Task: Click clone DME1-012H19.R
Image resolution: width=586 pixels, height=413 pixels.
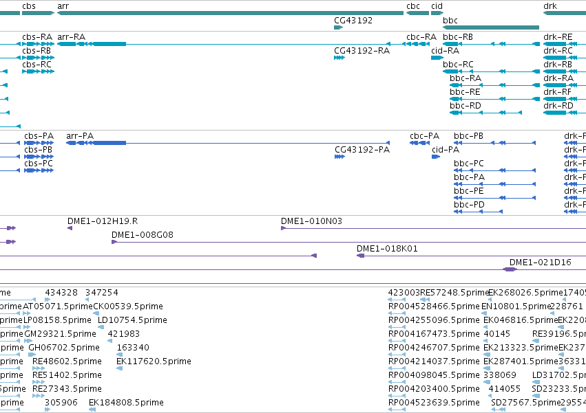Action: [70, 228]
